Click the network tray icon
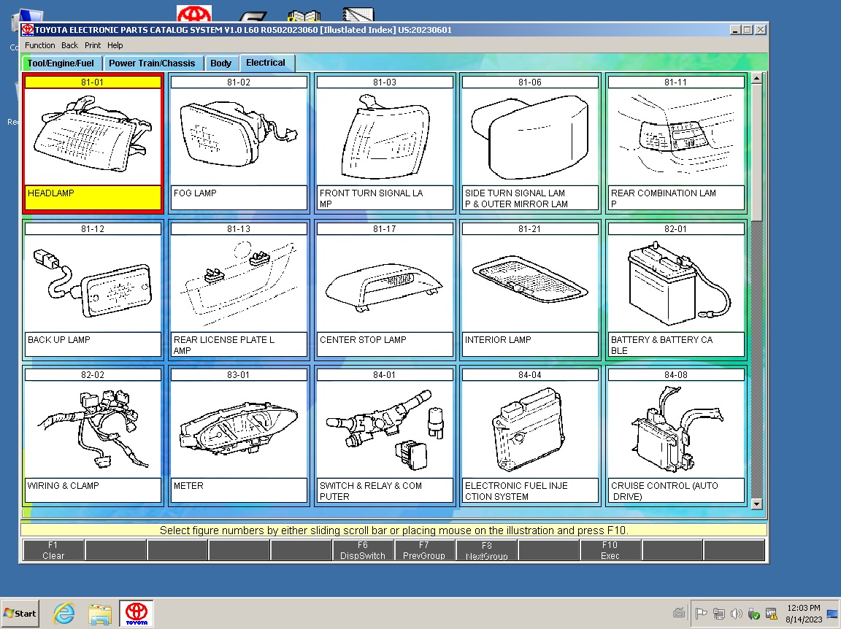Viewport: 841px width, 629px height. (x=718, y=614)
